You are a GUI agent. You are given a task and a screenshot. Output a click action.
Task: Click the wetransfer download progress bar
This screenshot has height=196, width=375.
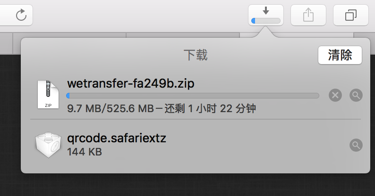pos(193,96)
